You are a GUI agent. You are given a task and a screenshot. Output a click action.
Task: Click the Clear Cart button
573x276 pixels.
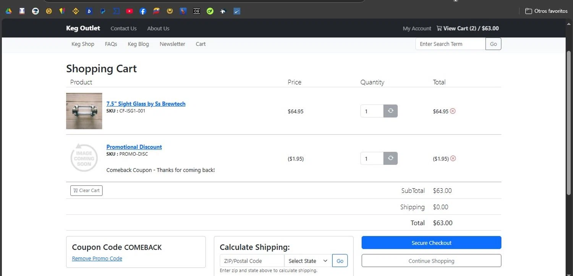[x=86, y=190]
